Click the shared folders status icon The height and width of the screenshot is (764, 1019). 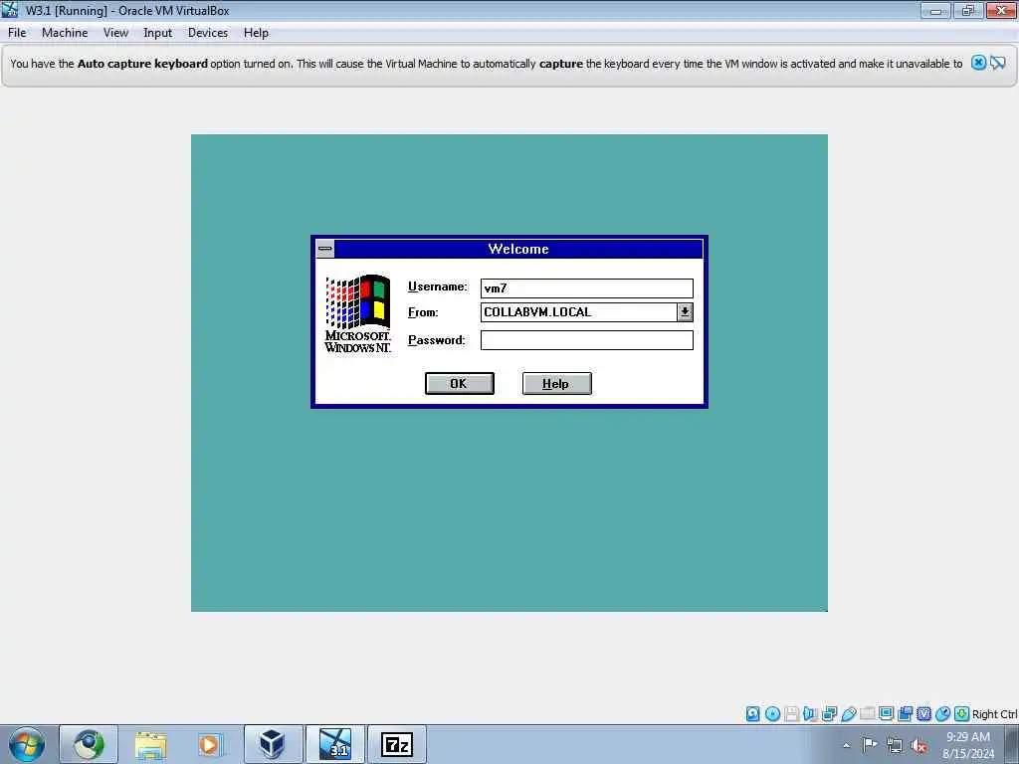(867, 714)
